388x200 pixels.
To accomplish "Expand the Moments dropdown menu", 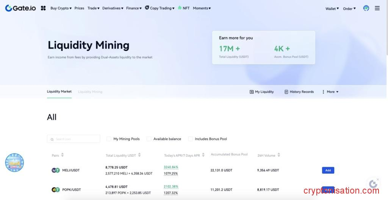I will pos(202,8).
